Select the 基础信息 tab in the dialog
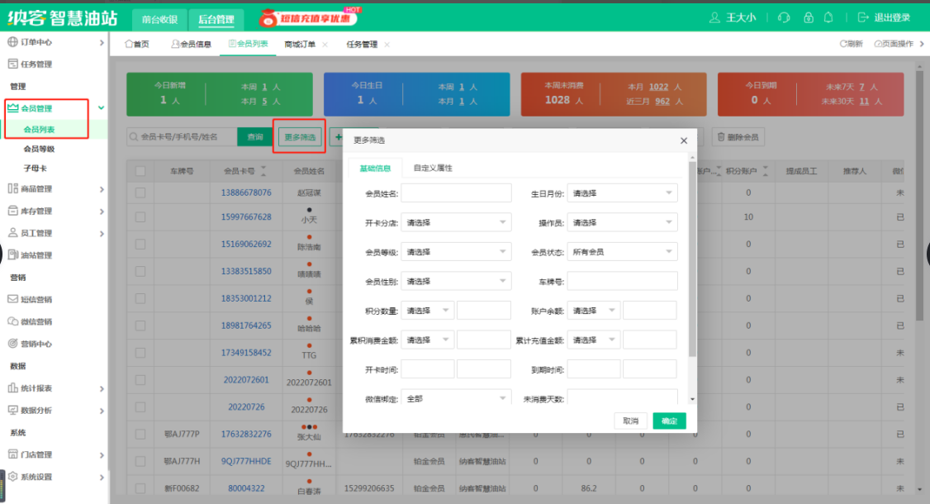 click(x=376, y=169)
